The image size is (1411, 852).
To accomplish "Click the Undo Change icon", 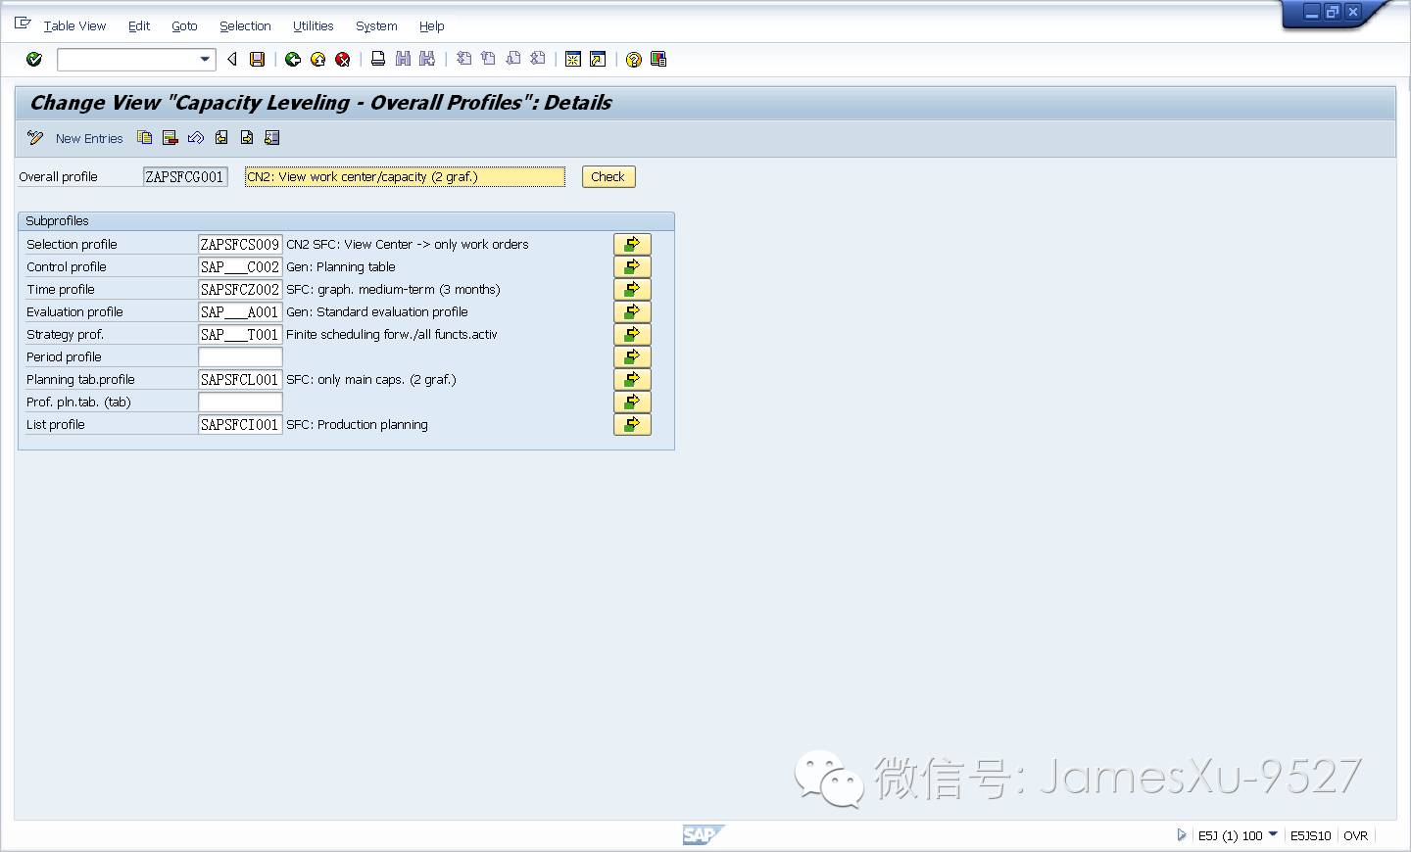I will click(196, 138).
